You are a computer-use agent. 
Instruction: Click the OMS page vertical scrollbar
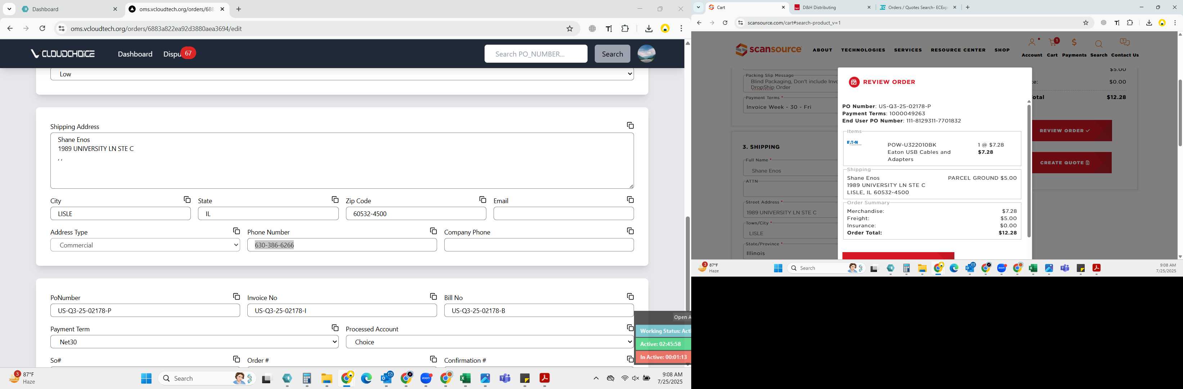click(x=688, y=264)
